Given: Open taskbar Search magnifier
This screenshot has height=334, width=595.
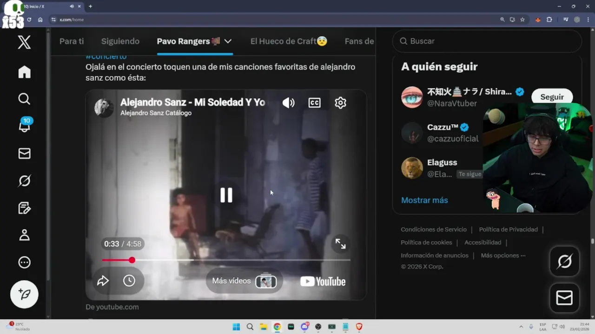Looking at the screenshot, I should (250, 327).
